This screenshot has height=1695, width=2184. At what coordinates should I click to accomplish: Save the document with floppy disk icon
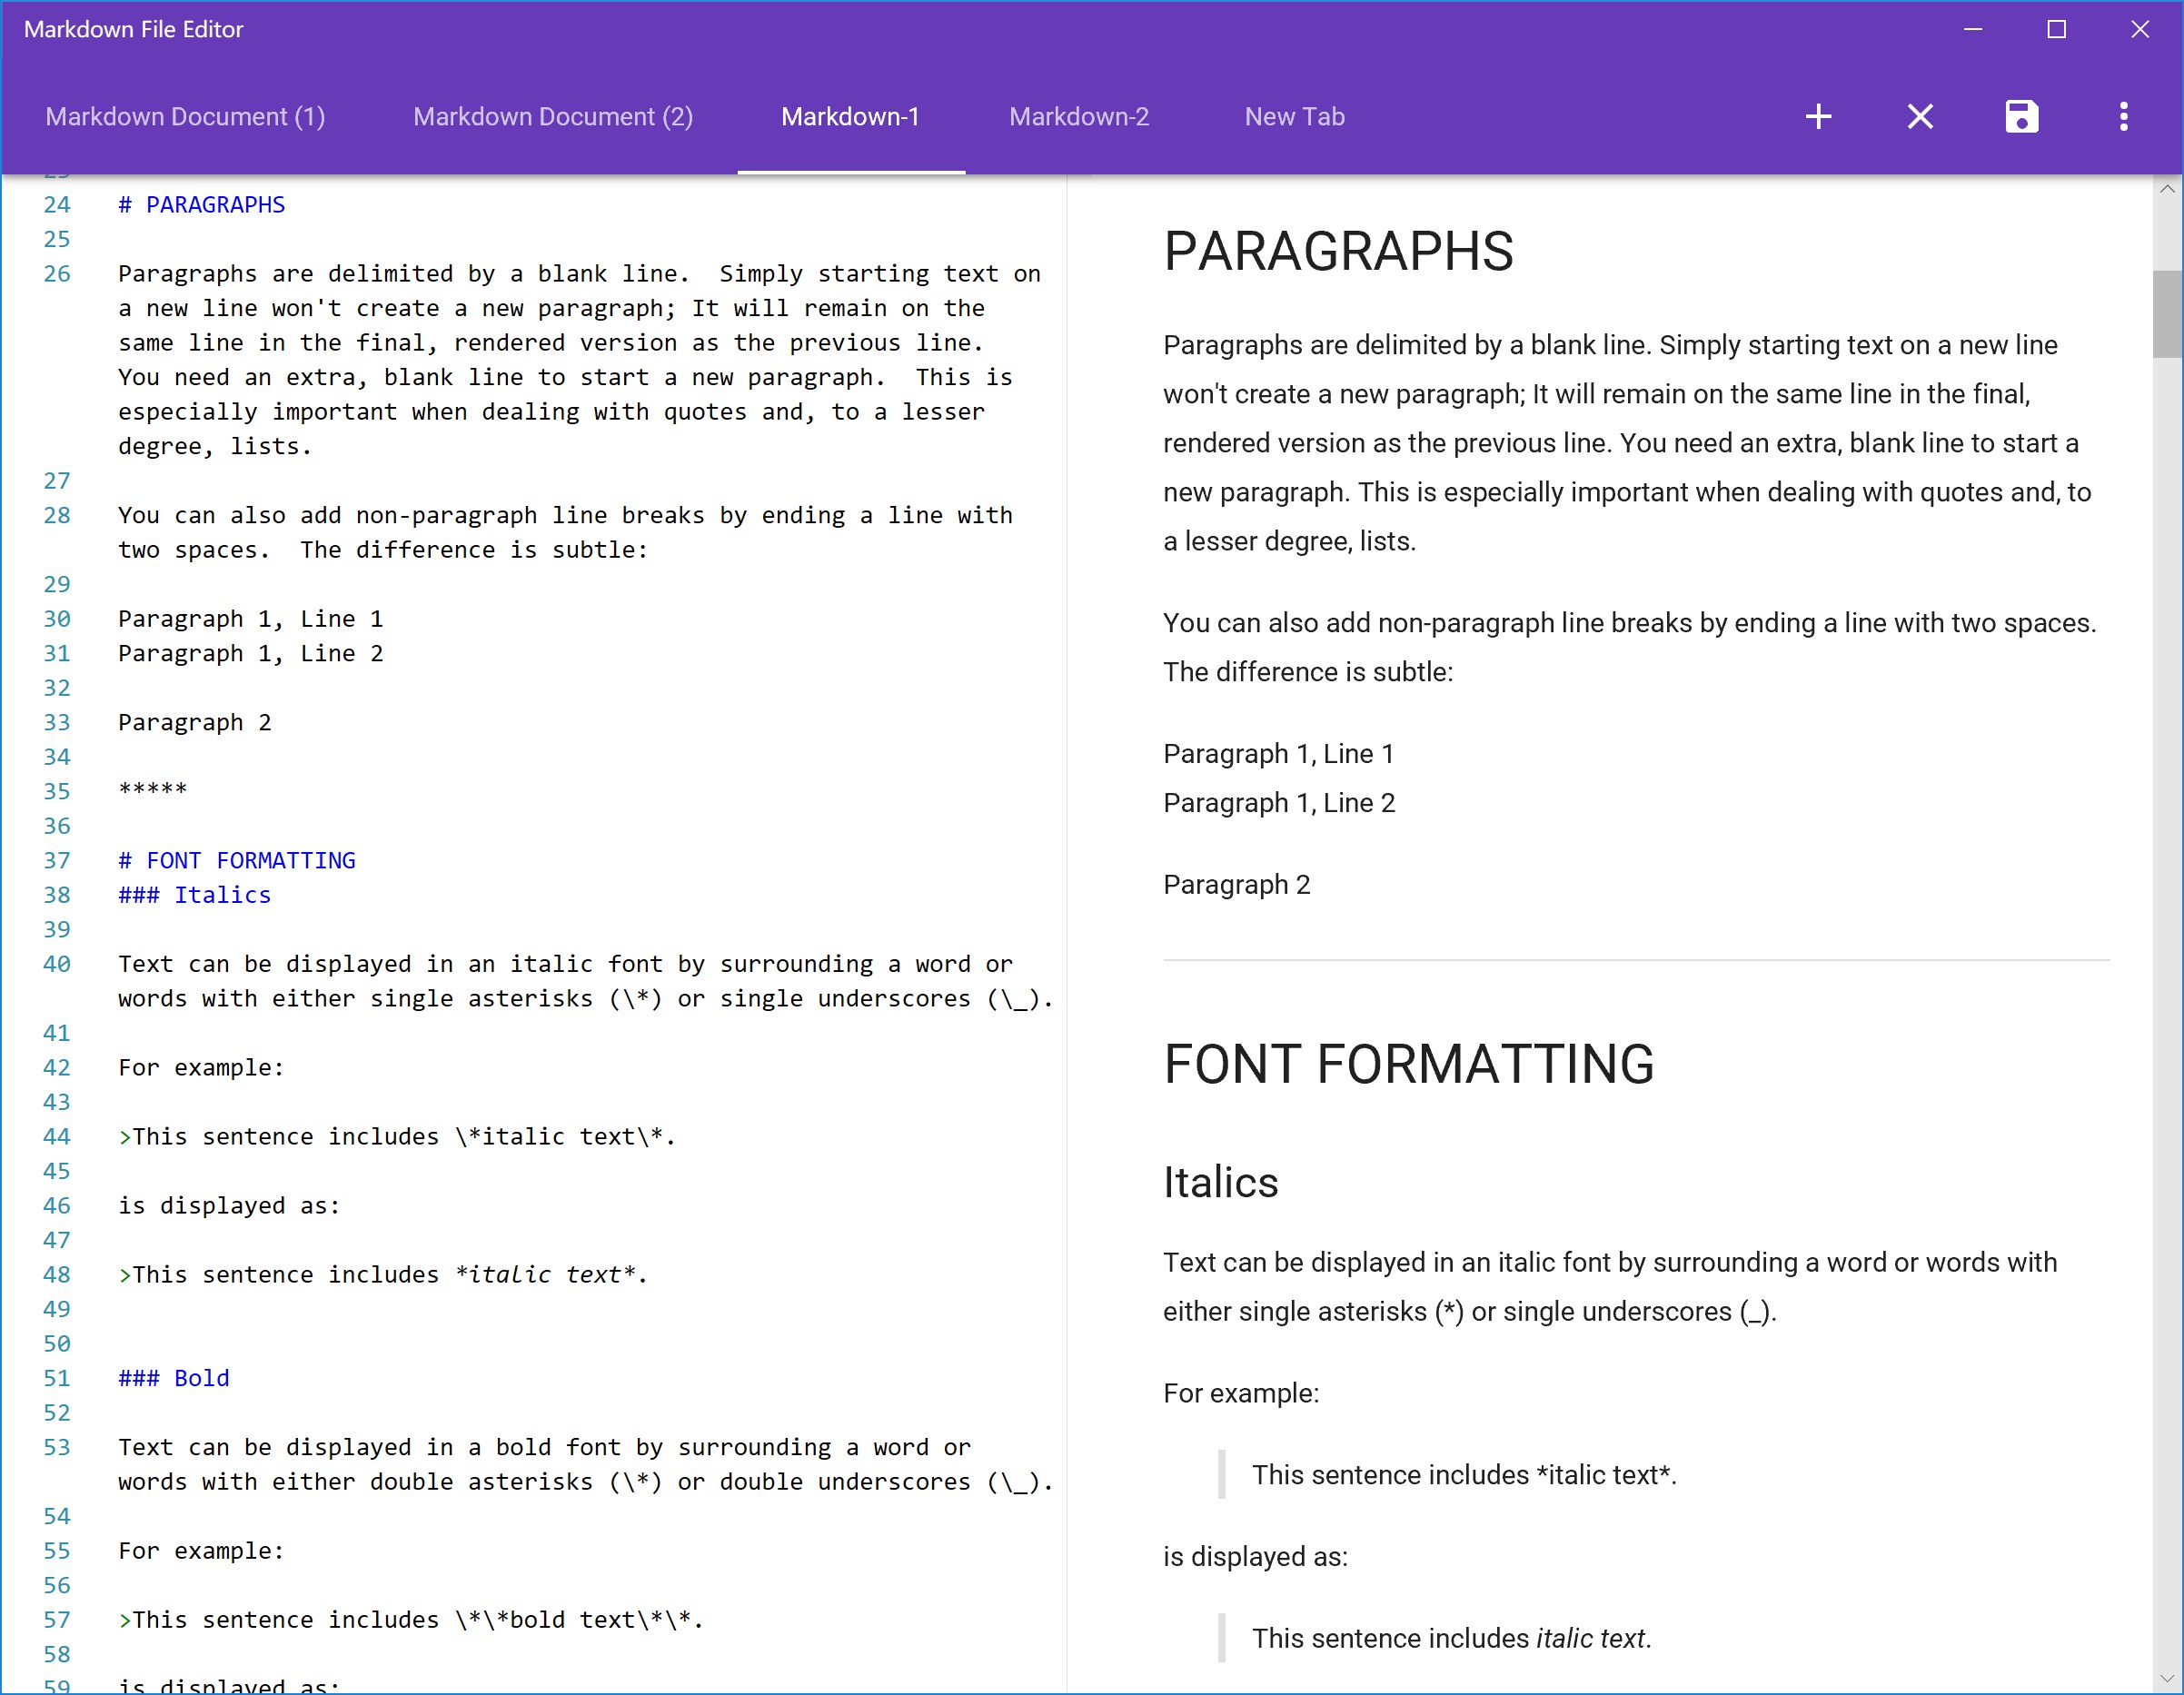tap(2021, 117)
